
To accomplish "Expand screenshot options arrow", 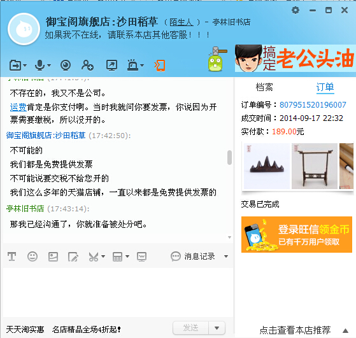I will [x=103, y=257].
